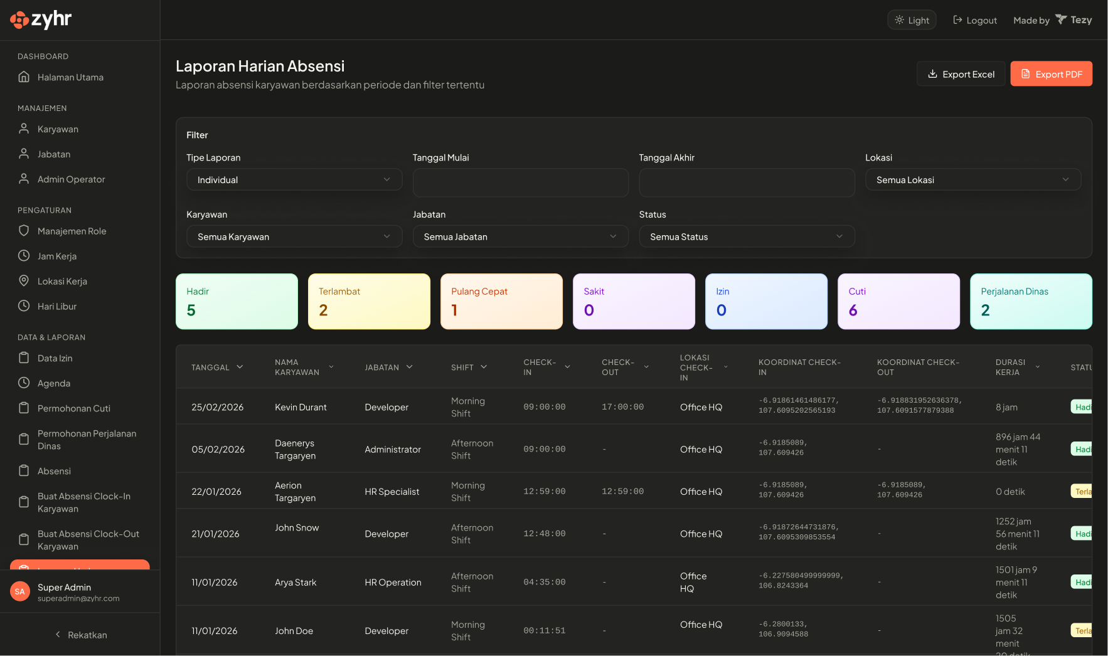1108x656 pixels.
Task: Click the Logout arrow icon
Action: pyautogui.click(x=956, y=19)
